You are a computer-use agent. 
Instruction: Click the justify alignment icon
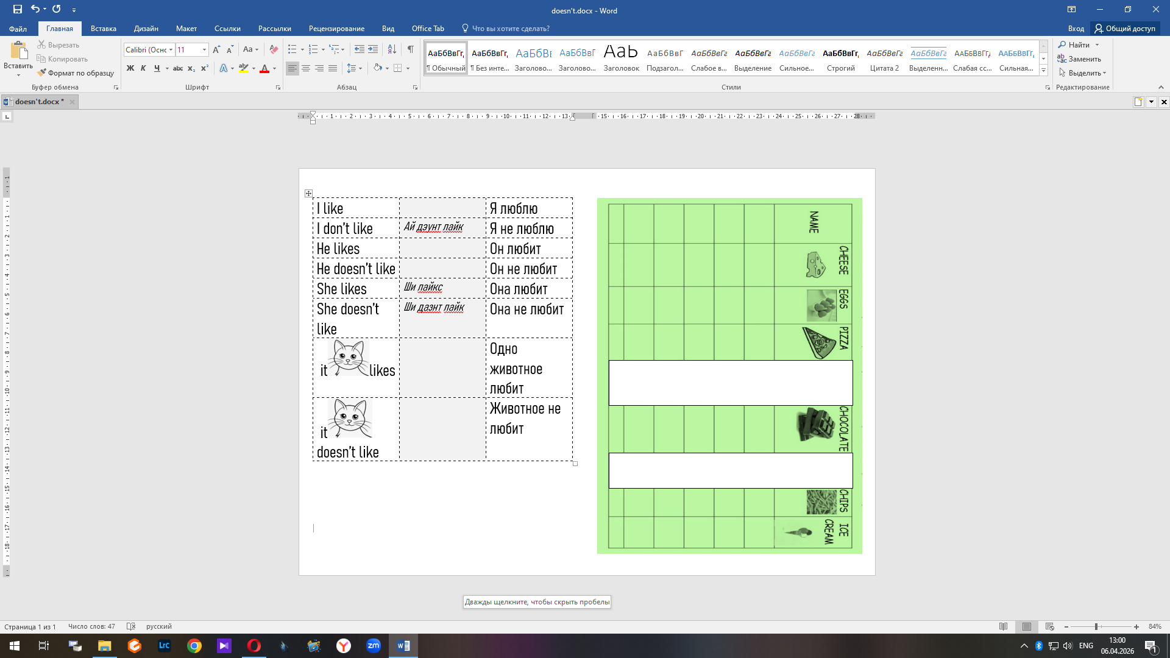click(333, 68)
